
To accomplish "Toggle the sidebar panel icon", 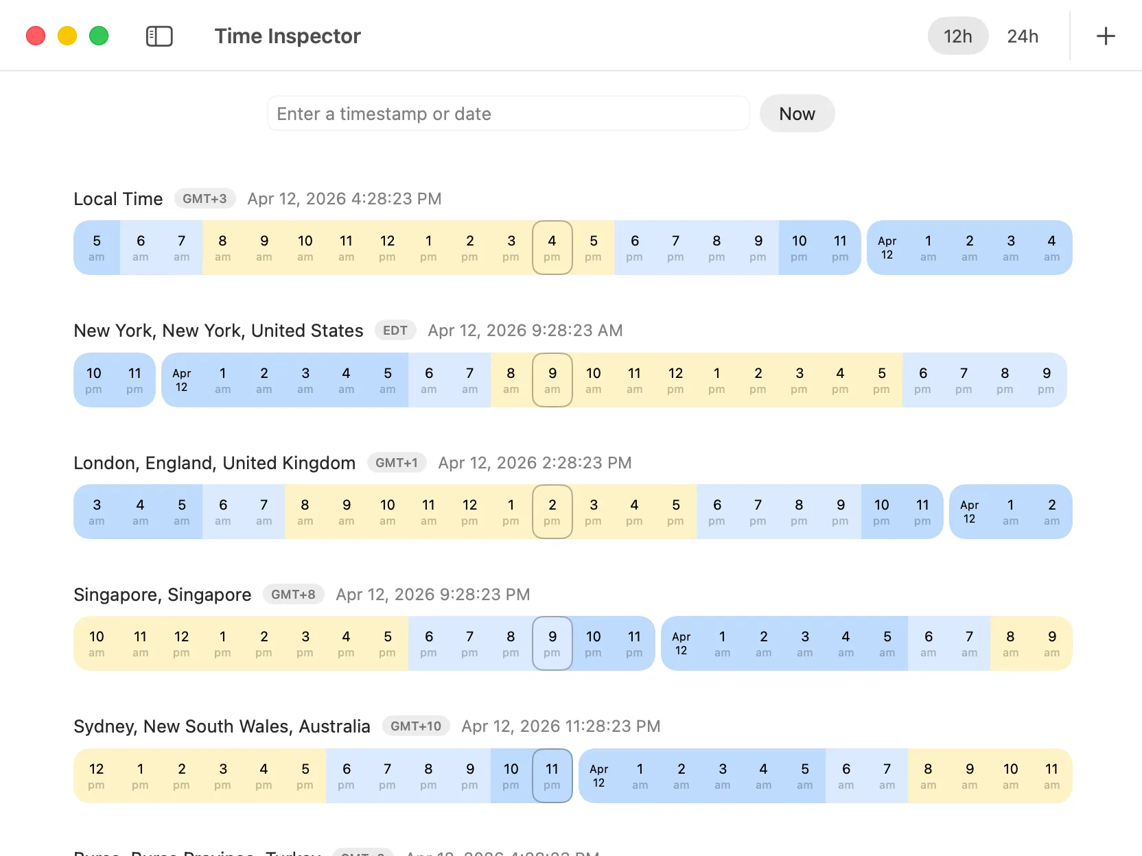I will pos(159,36).
